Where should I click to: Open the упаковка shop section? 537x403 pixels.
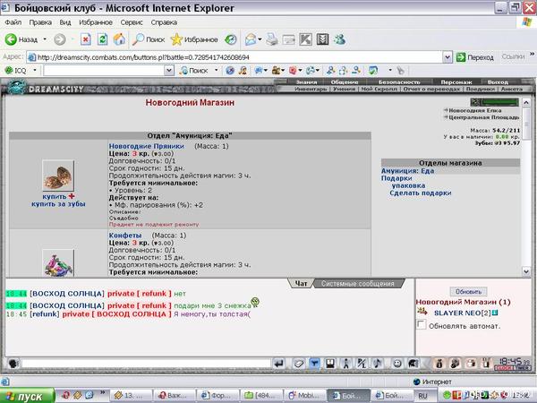pos(408,185)
